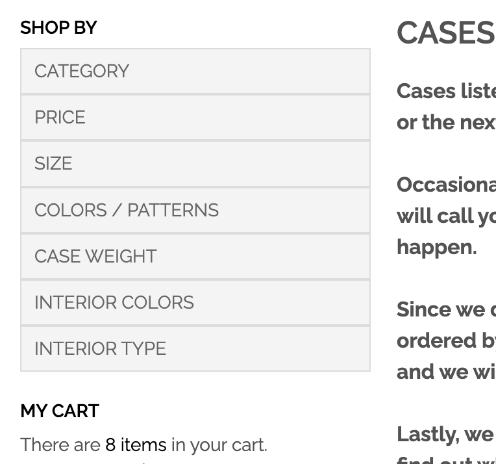This screenshot has width=496, height=464.
Task: Click the CASES page title
Action: pyautogui.click(x=446, y=32)
